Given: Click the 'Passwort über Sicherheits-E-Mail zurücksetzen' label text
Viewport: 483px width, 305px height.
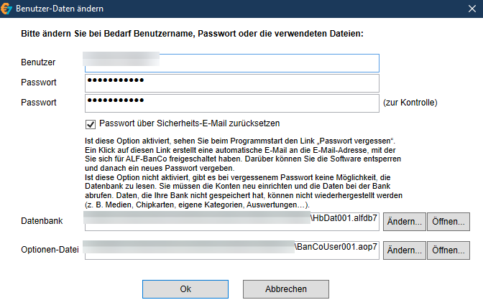Looking at the screenshot, I should [190, 123].
